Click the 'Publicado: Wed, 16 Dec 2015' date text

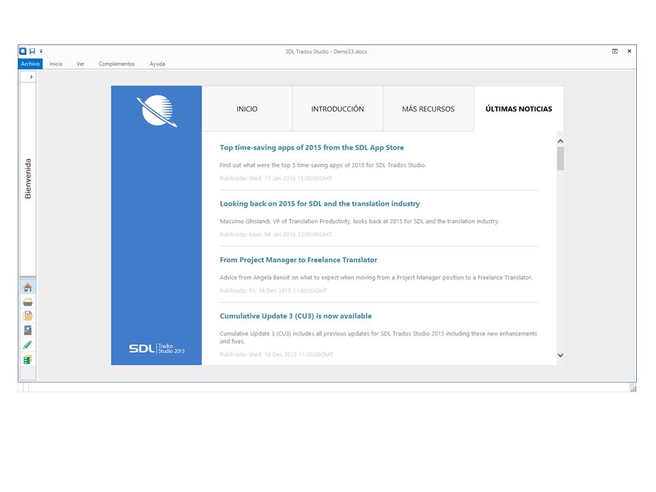point(277,355)
